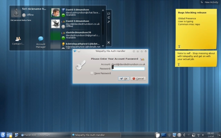
Task: Click the display monitor tray icon
Action: pyautogui.click(x=174, y=135)
